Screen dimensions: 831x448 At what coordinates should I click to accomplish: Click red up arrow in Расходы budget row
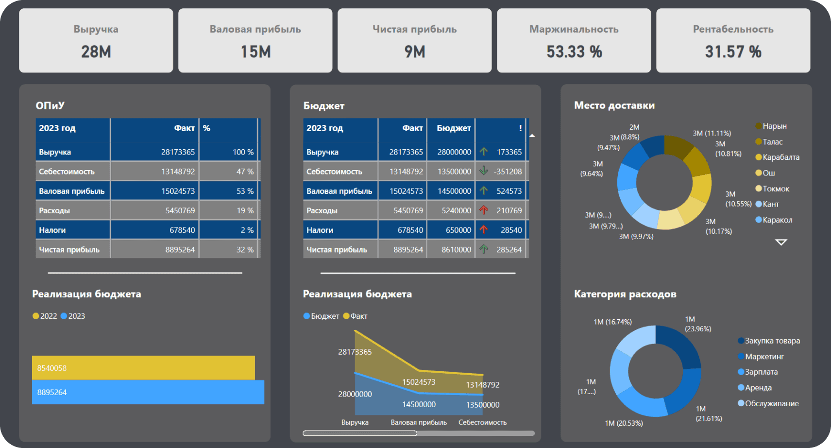point(483,210)
